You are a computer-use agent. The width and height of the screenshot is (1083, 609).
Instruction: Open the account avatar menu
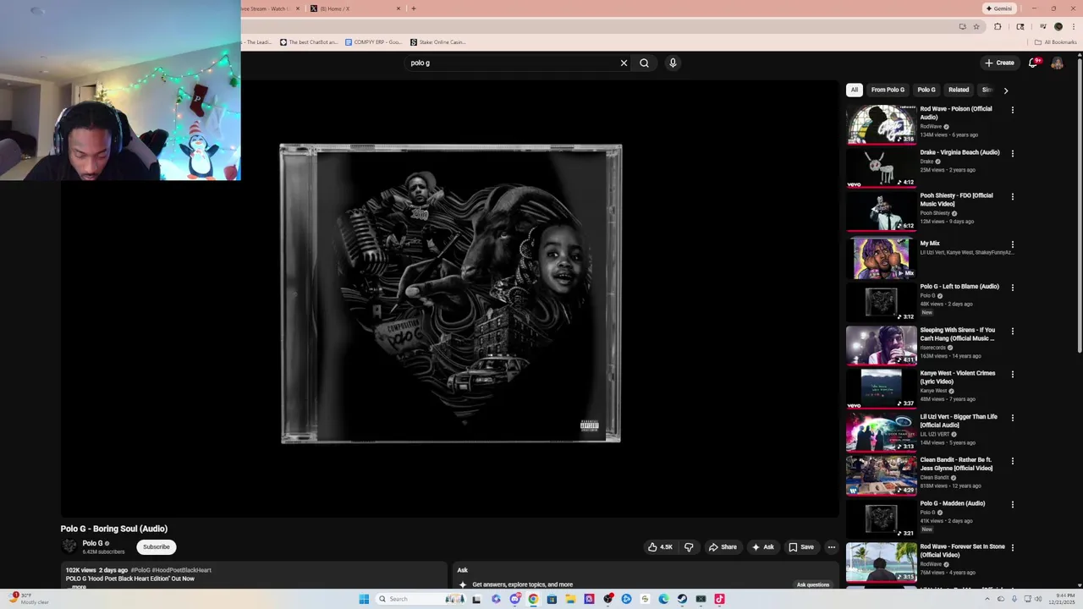pos(1057,63)
